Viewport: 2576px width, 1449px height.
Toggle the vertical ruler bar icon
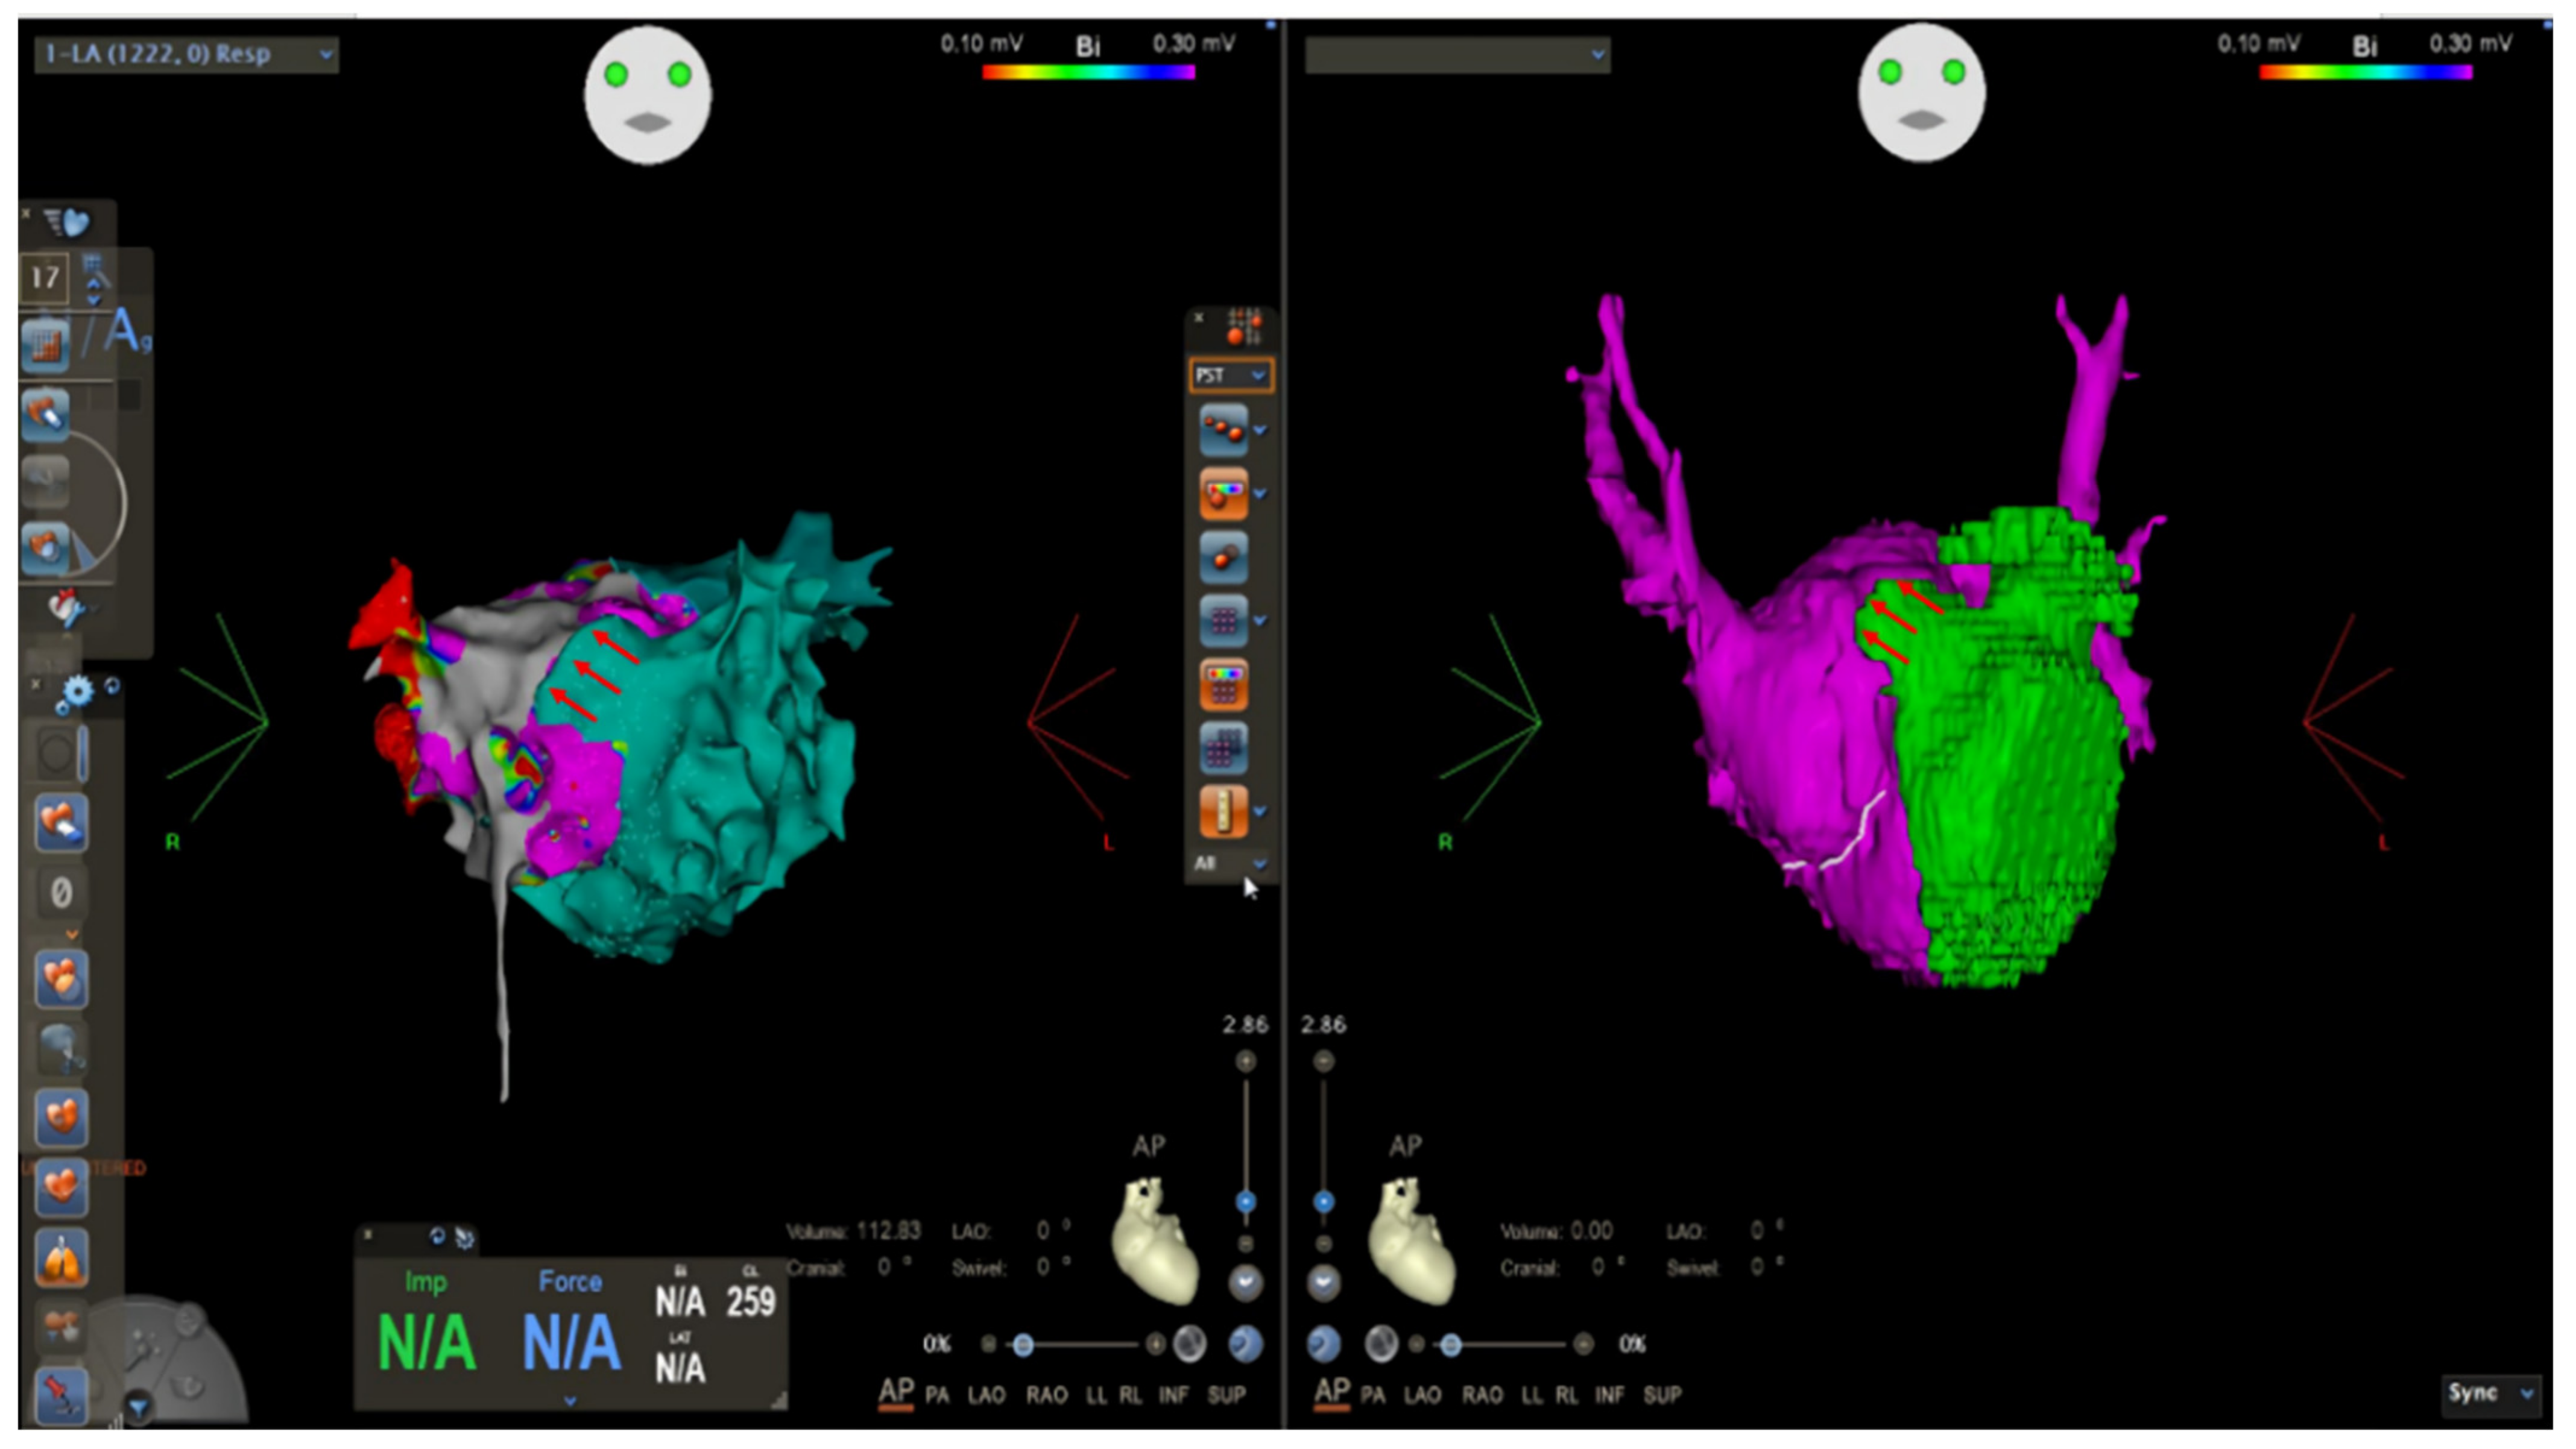(x=1223, y=811)
